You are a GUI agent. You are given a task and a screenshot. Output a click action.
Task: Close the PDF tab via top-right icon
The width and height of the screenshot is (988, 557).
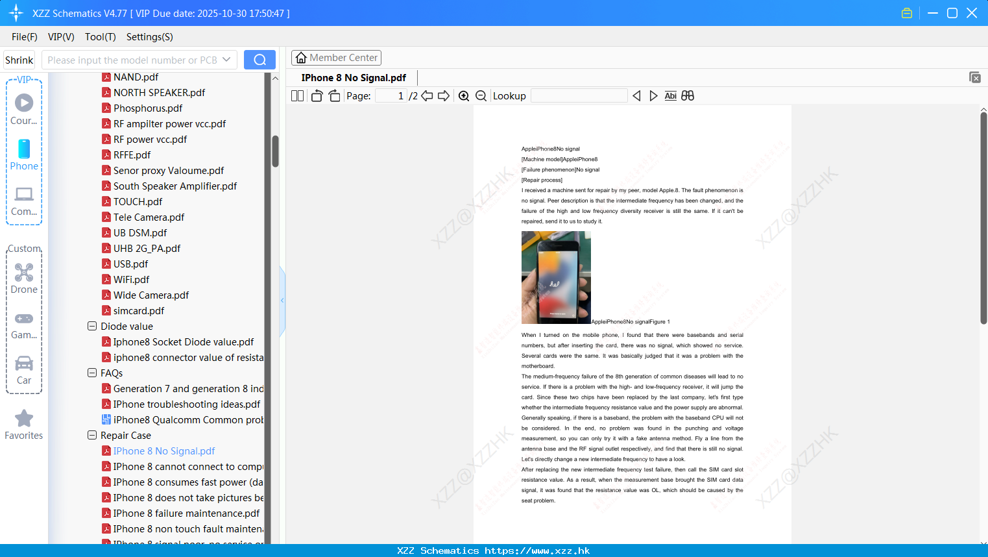coord(975,77)
